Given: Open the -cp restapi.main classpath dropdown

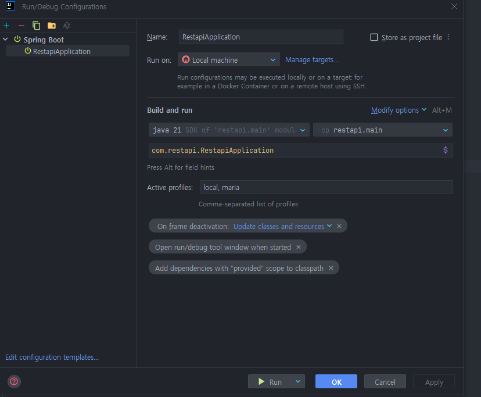Looking at the screenshot, I should pos(382,130).
